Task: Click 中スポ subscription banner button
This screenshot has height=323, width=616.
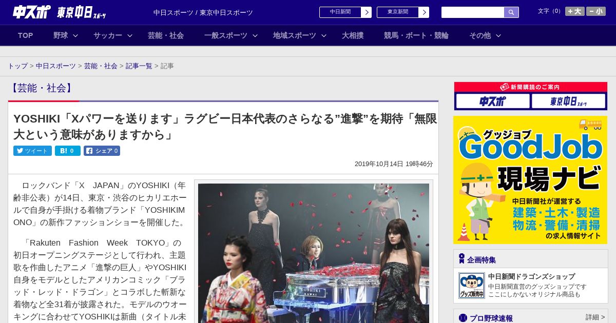Action: [493, 101]
